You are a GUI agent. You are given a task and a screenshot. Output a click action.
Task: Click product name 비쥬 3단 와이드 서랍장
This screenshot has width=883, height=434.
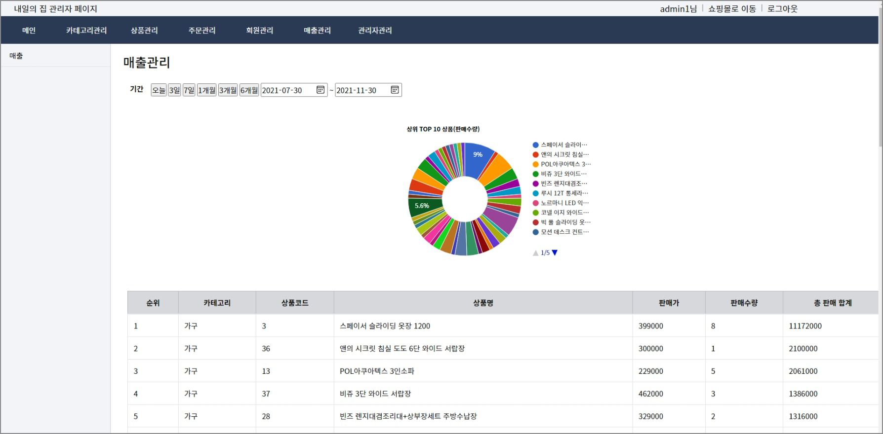[x=375, y=394]
